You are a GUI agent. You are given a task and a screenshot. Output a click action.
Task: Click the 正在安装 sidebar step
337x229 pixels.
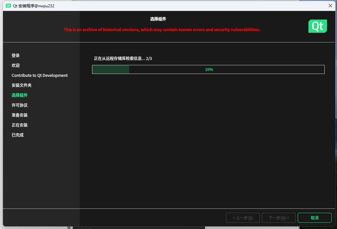20,125
